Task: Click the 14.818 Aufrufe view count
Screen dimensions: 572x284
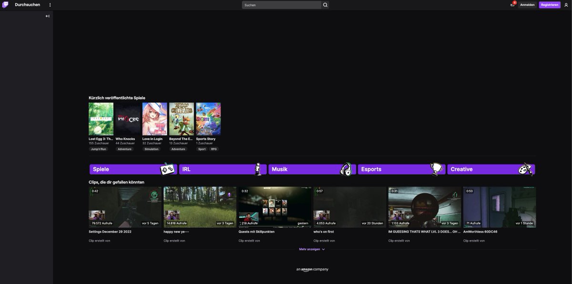Action: point(176,223)
